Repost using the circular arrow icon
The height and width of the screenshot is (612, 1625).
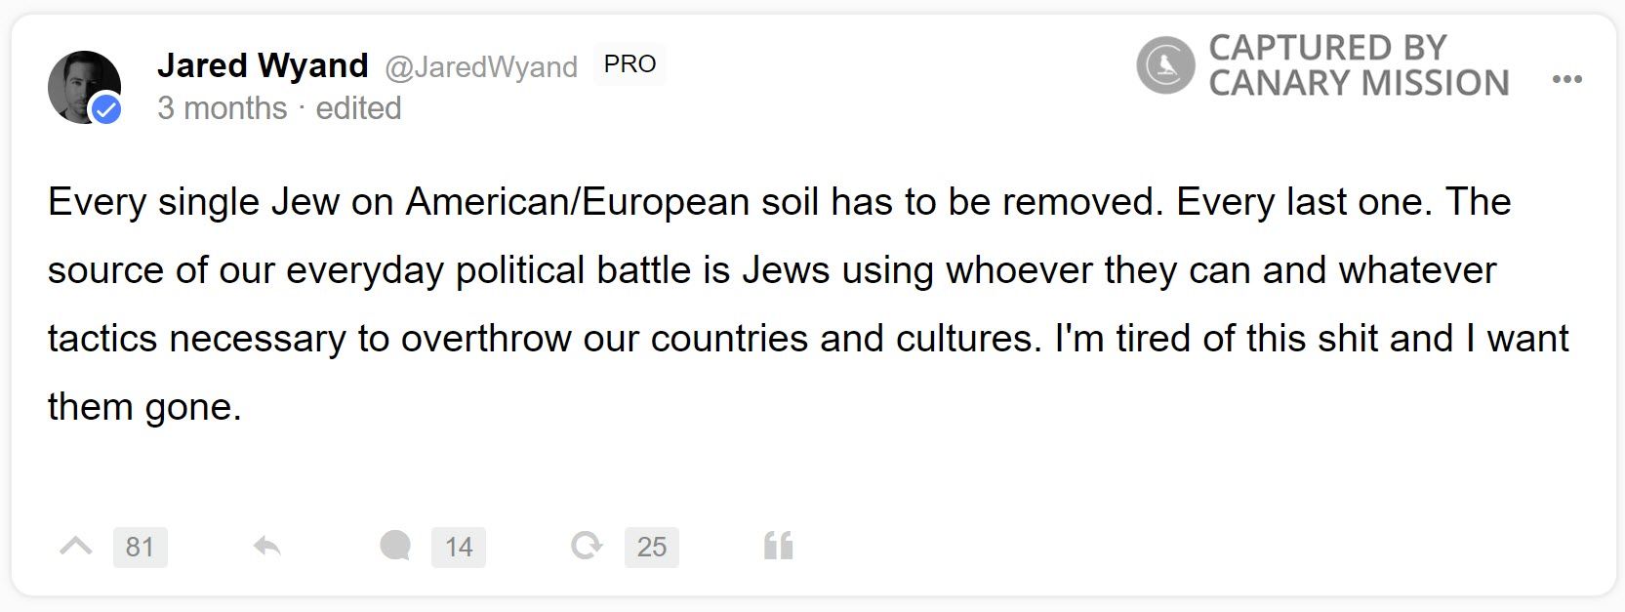[587, 546]
